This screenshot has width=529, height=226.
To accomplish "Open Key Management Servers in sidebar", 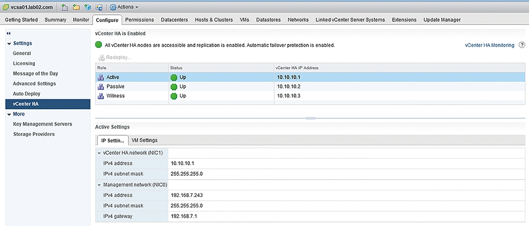I will (42, 124).
